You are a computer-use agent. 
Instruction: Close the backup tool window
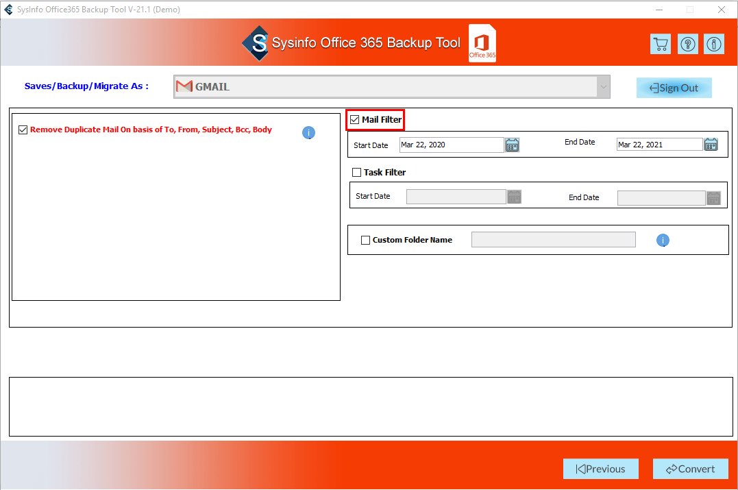[722, 10]
